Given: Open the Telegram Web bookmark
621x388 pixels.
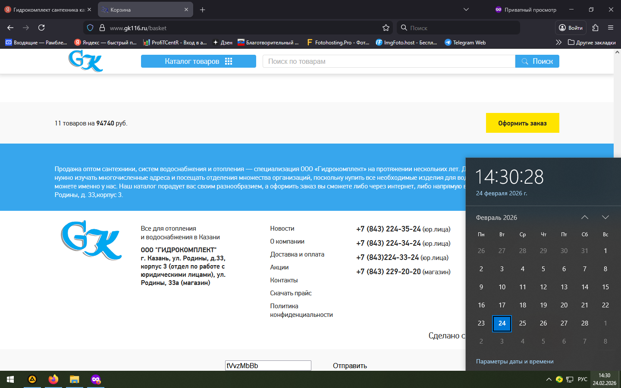Looking at the screenshot, I should (x=465, y=42).
